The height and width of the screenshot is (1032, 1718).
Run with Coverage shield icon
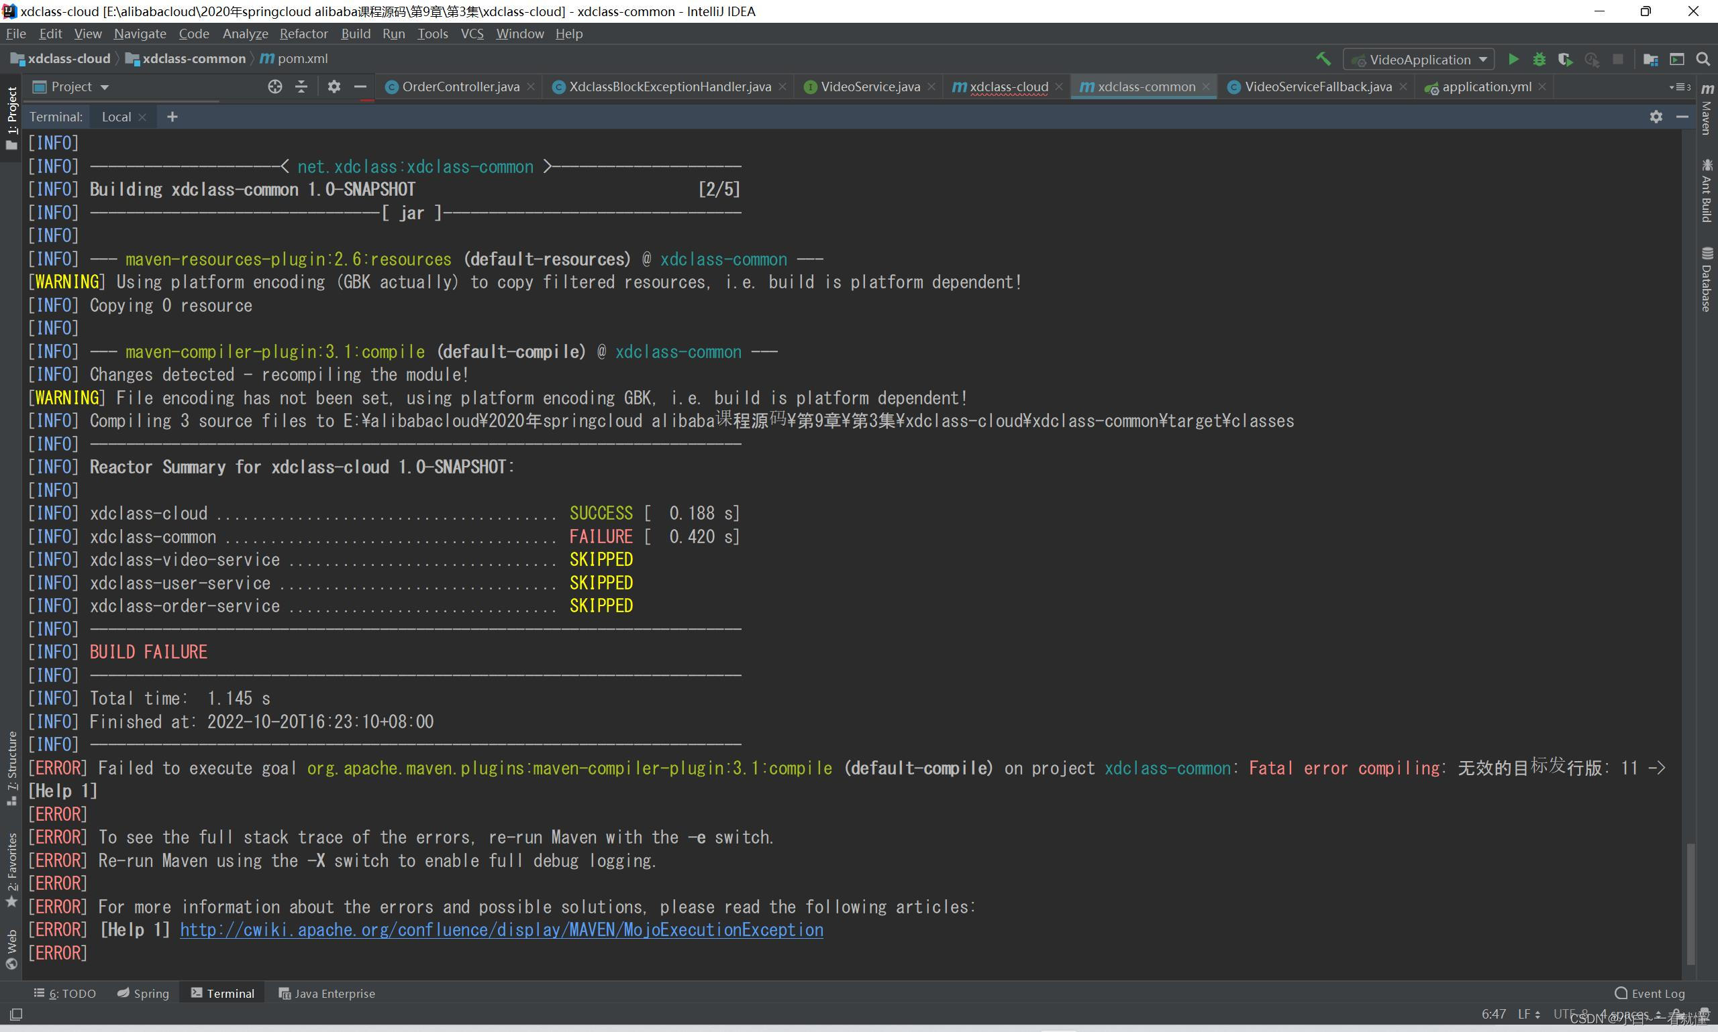point(1565,59)
